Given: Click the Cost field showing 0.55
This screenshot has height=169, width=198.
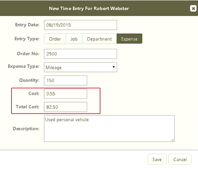Looking at the screenshot, I should [x=65, y=93].
